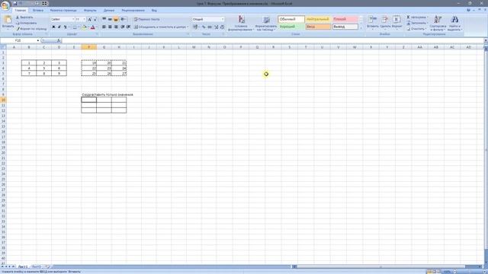Toggle align text left
Screen dimensions: 488x274
tap(104, 27)
